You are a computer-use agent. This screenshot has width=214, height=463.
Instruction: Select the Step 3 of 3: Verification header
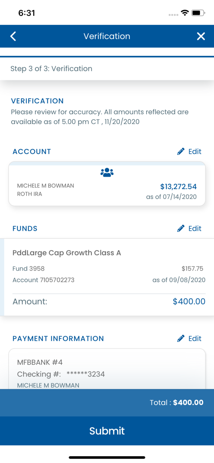51,69
